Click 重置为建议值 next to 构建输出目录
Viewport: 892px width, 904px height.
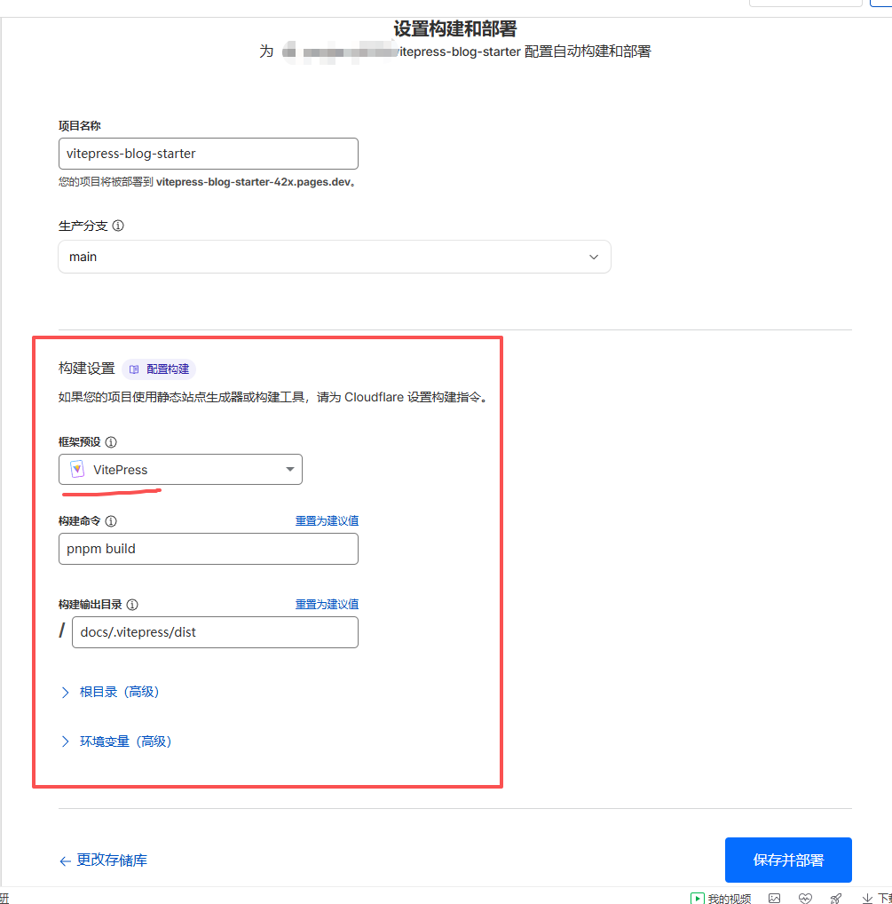click(328, 604)
